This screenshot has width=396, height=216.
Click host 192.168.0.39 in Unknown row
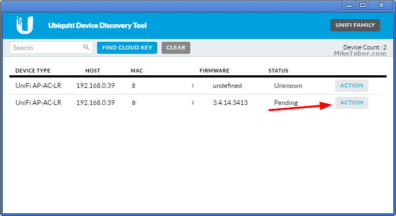point(95,86)
